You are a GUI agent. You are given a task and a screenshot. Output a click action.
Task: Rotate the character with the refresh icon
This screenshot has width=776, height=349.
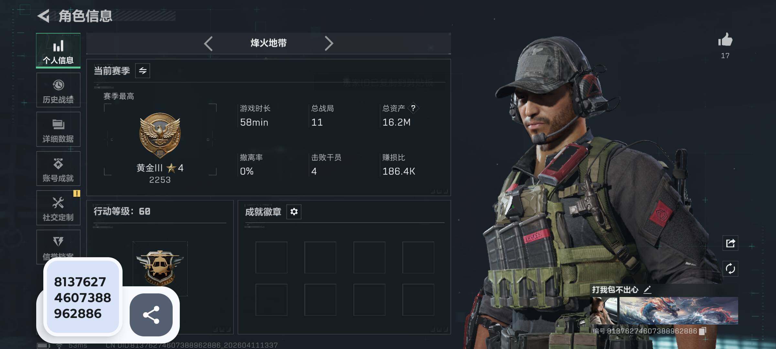pyautogui.click(x=730, y=269)
